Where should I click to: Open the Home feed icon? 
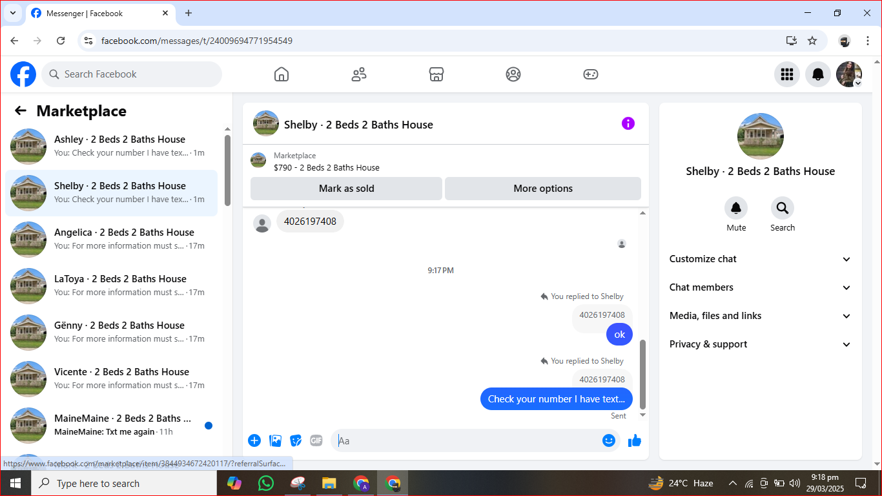[282, 74]
